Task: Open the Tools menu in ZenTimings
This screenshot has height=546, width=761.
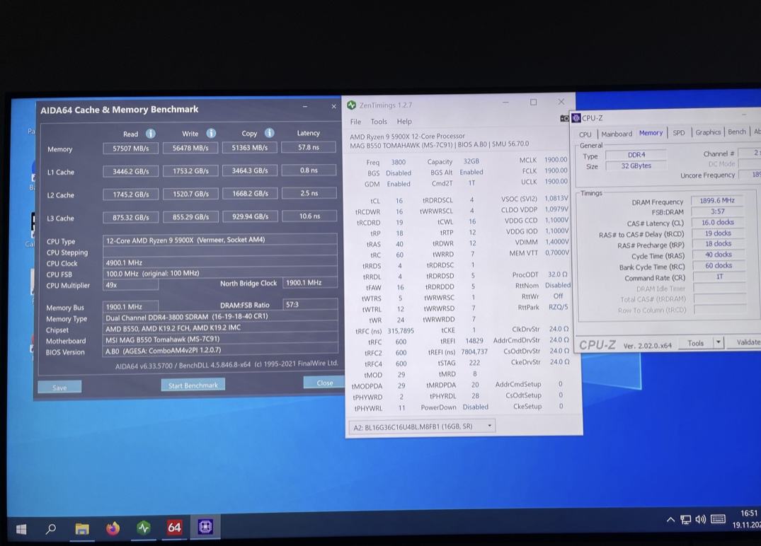Action: pyautogui.click(x=379, y=122)
